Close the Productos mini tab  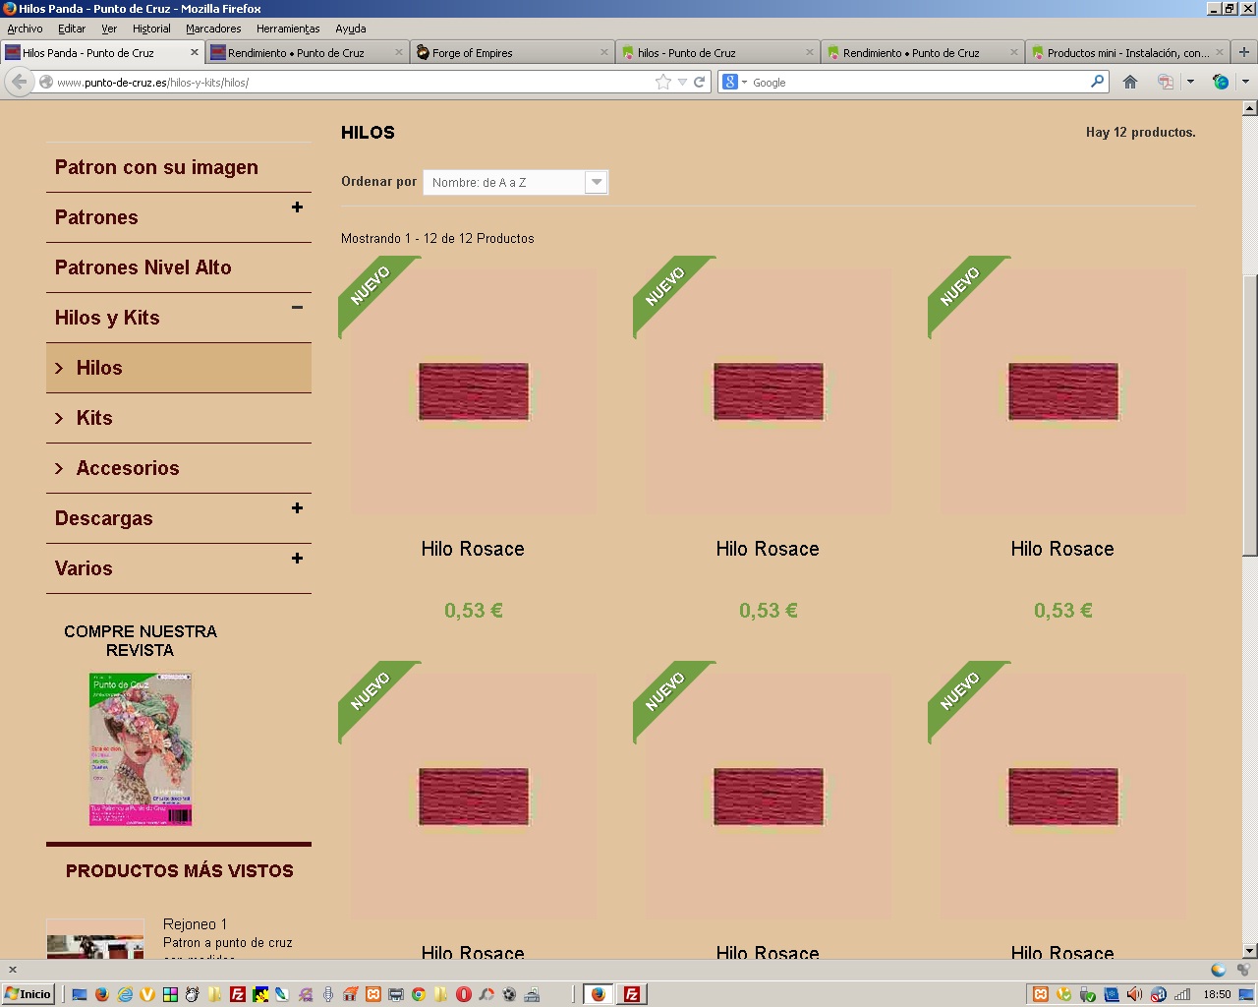click(x=1220, y=52)
